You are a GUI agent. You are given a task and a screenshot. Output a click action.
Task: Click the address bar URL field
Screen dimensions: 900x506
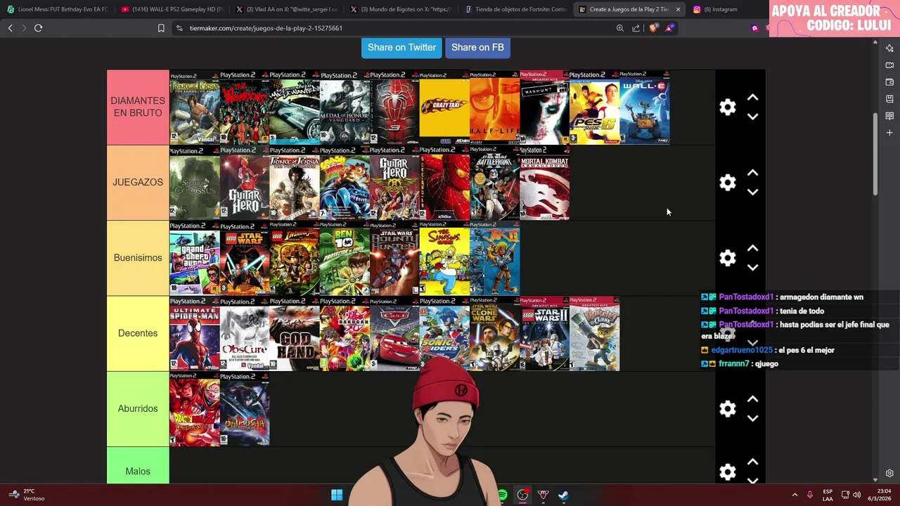coord(394,28)
